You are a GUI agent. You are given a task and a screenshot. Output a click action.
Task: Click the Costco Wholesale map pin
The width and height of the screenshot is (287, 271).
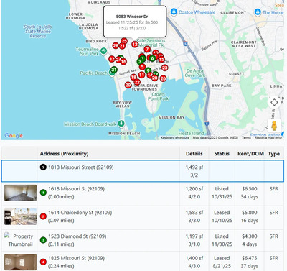pyautogui.click(x=174, y=12)
